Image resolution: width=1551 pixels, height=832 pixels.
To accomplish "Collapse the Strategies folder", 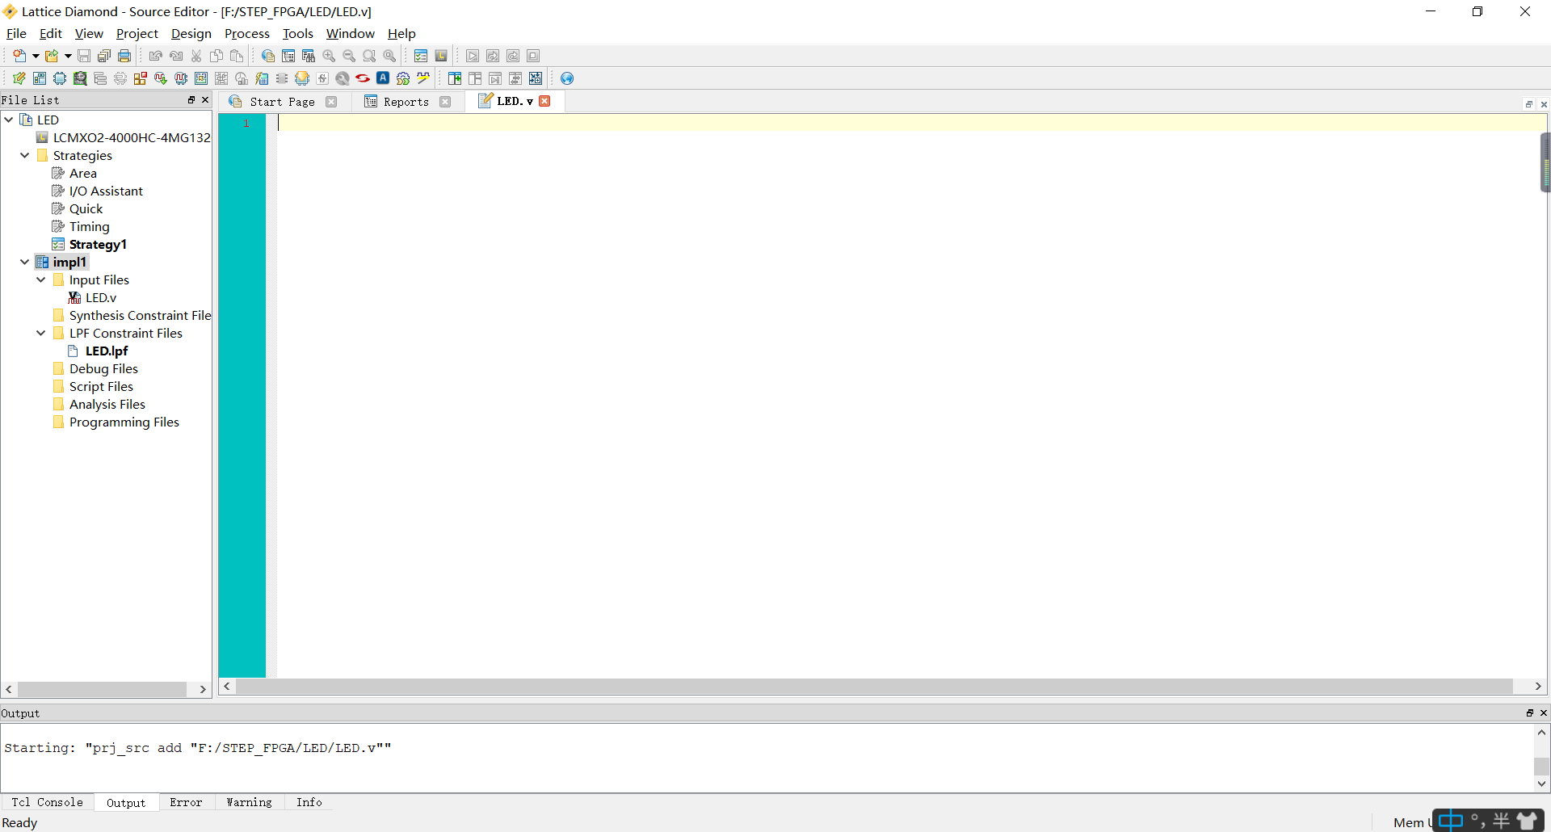I will click(25, 155).
